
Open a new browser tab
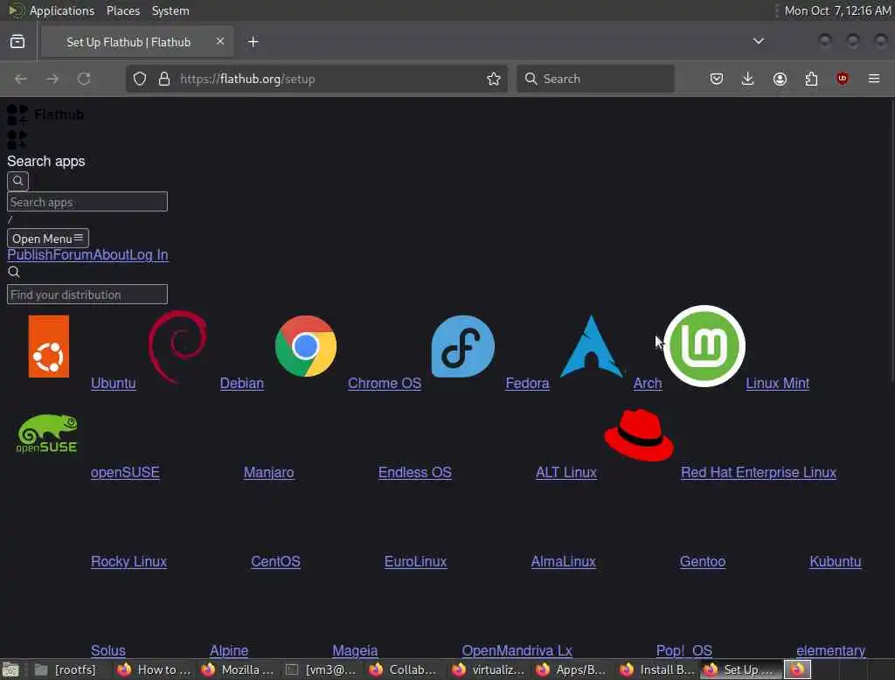253,42
